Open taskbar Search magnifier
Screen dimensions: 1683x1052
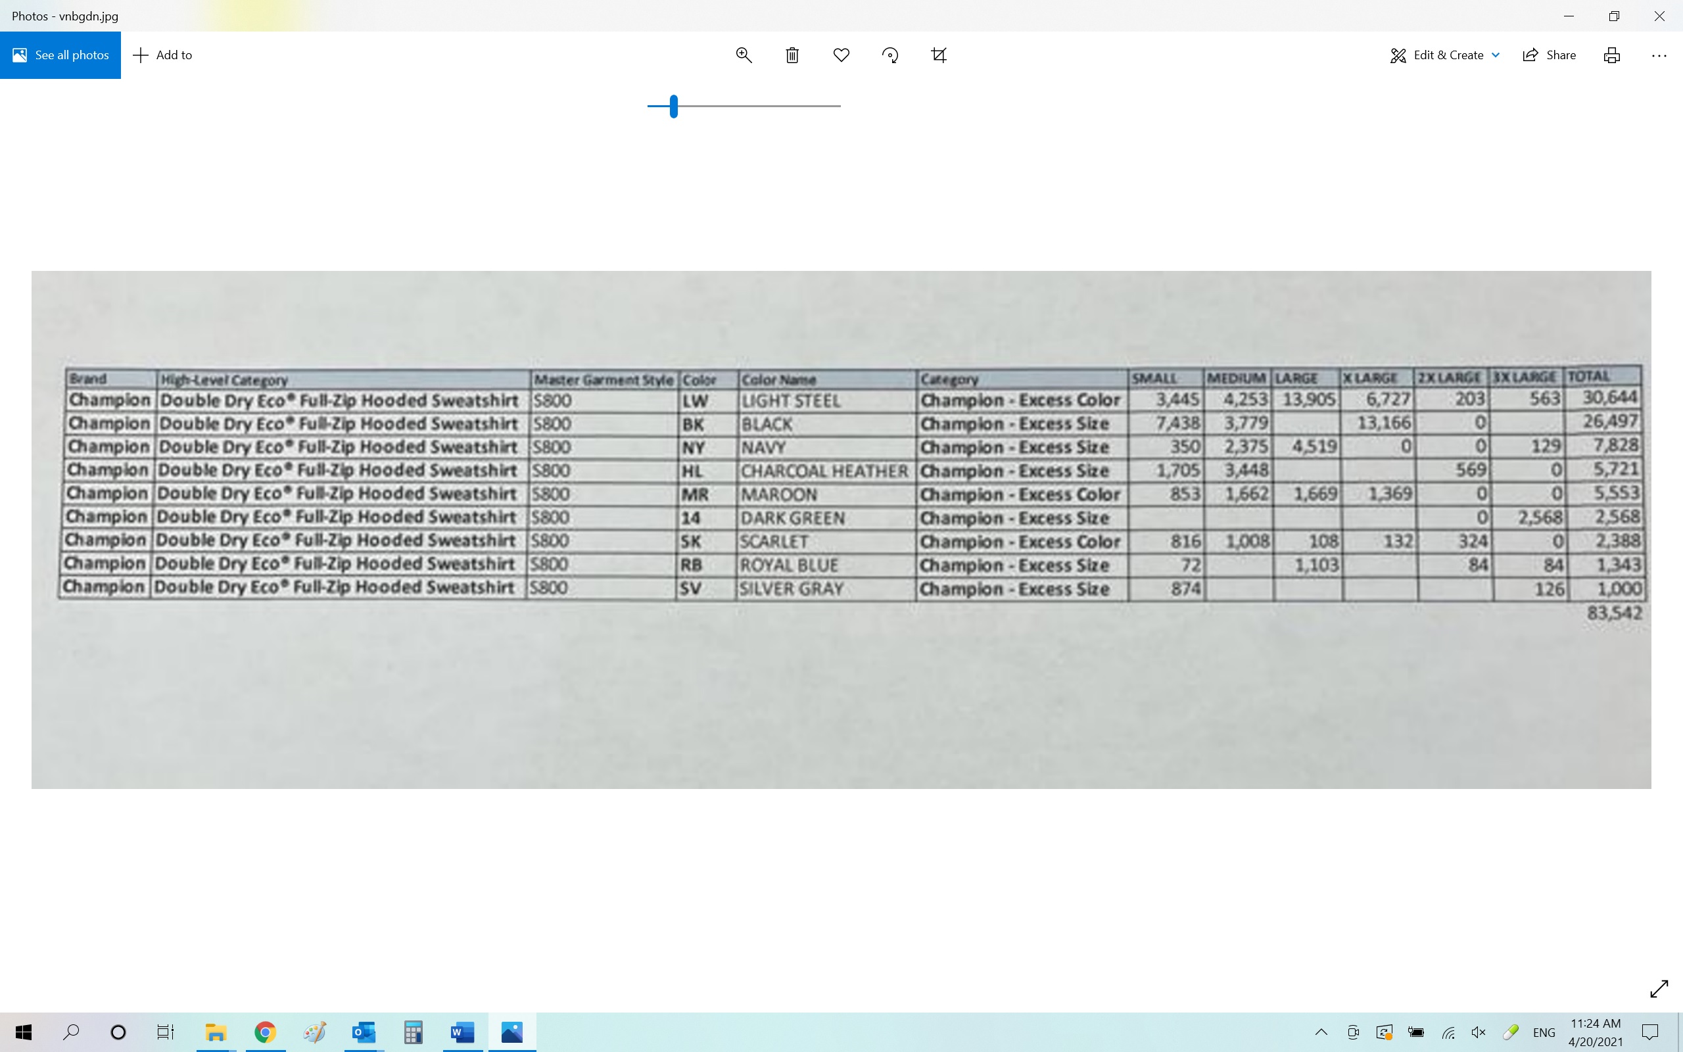coord(71,1032)
